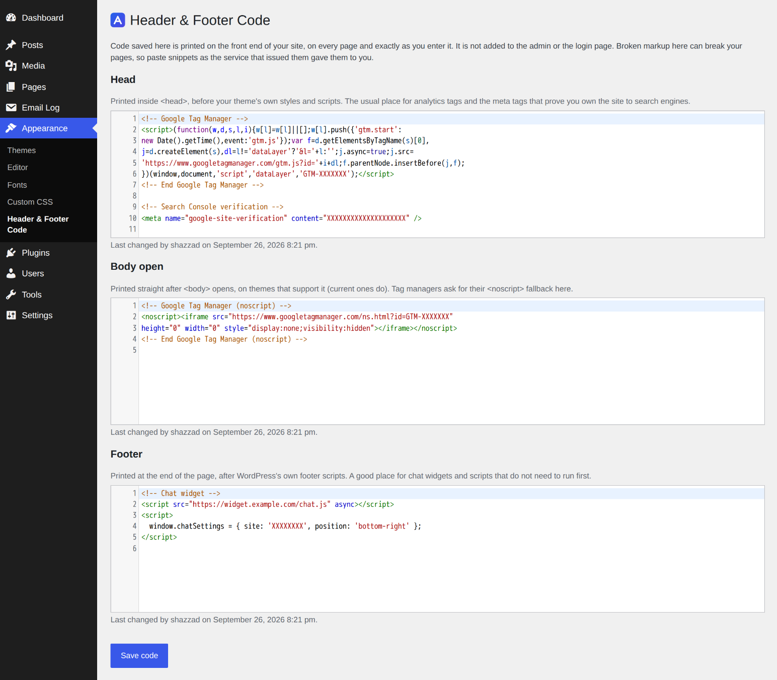The height and width of the screenshot is (680, 777).
Task: Click the Media library icon
Action: tap(11, 66)
